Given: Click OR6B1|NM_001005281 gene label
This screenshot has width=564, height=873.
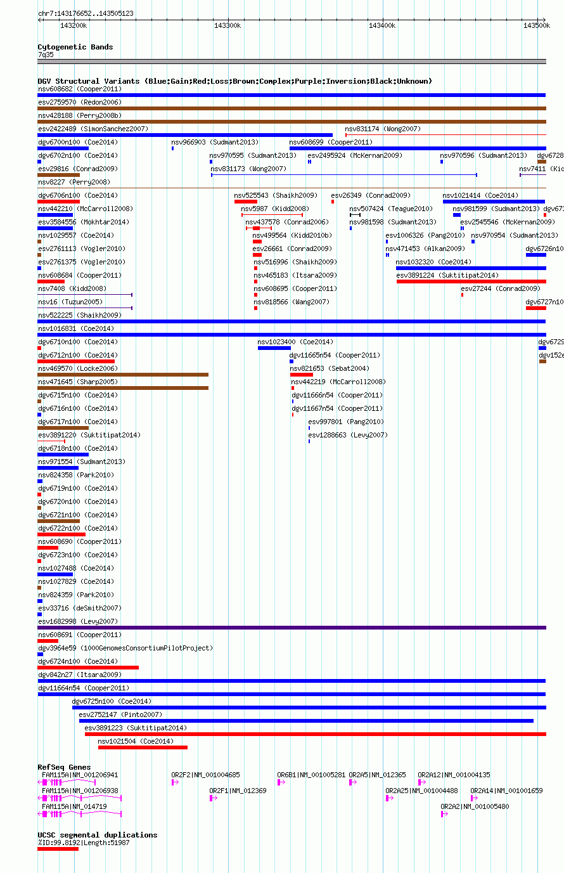Looking at the screenshot, I should (312, 775).
